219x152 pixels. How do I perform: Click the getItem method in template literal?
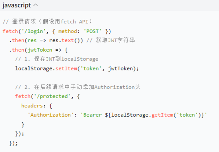click(162, 115)
